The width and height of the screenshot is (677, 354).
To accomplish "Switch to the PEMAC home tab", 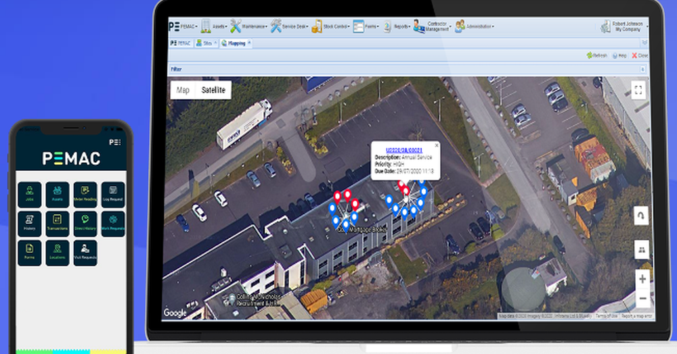I will (181, 43).
